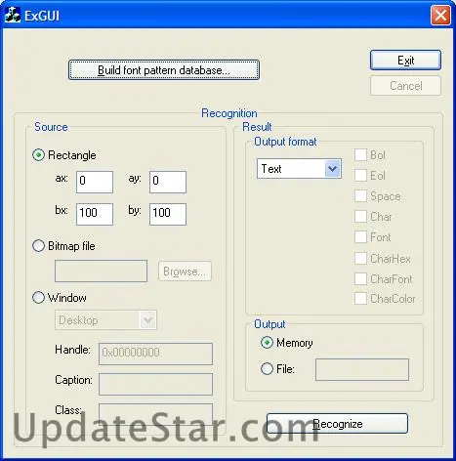Click the Caption: label

click(74, 380)
